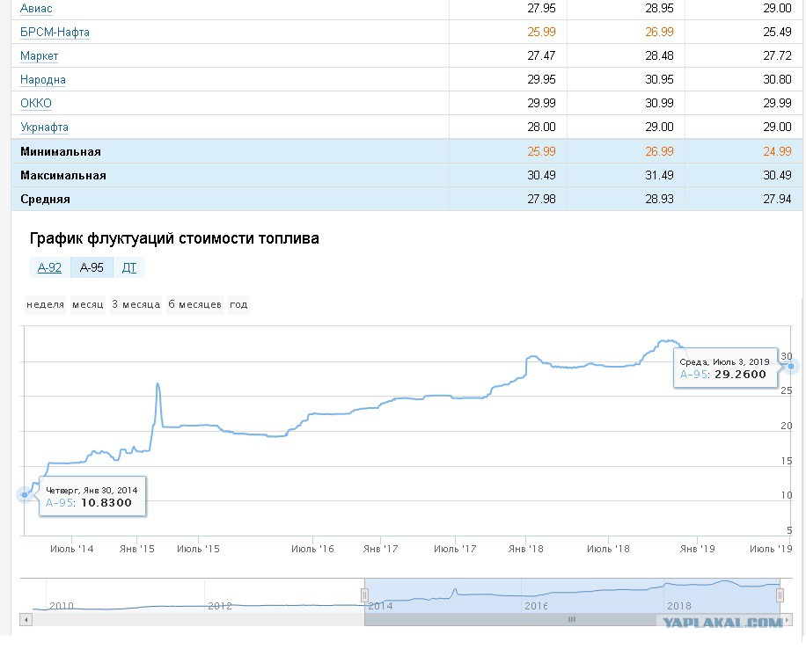Click the scrollbar right arrow
This screenshot has width=806, height=649.
[787, 620]
